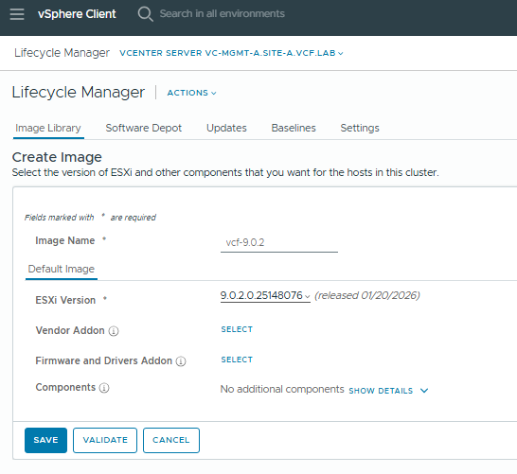Click the Image Name input field

coord(279,243)
